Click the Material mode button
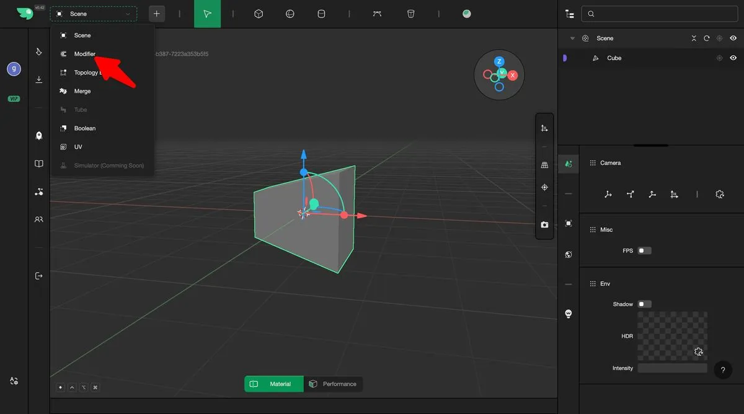 point(274,384)
